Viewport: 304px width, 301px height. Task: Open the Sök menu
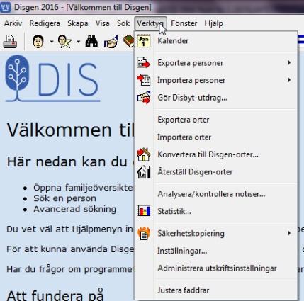point(123,23)
